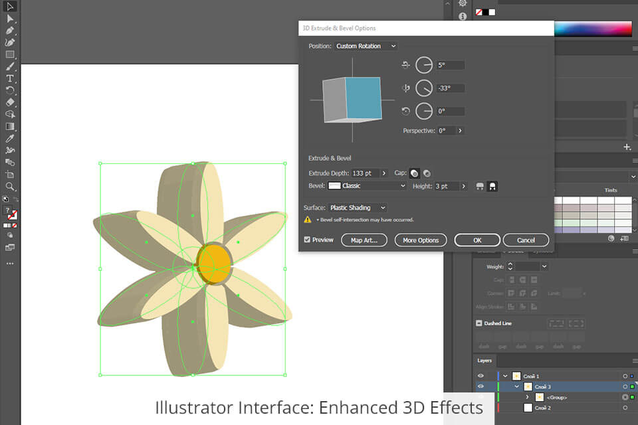Click Z axis rotation field 0°
Image resolution: width=638 pixels, height=425 pixels.
pyautogui.click(x=451, y=112)
